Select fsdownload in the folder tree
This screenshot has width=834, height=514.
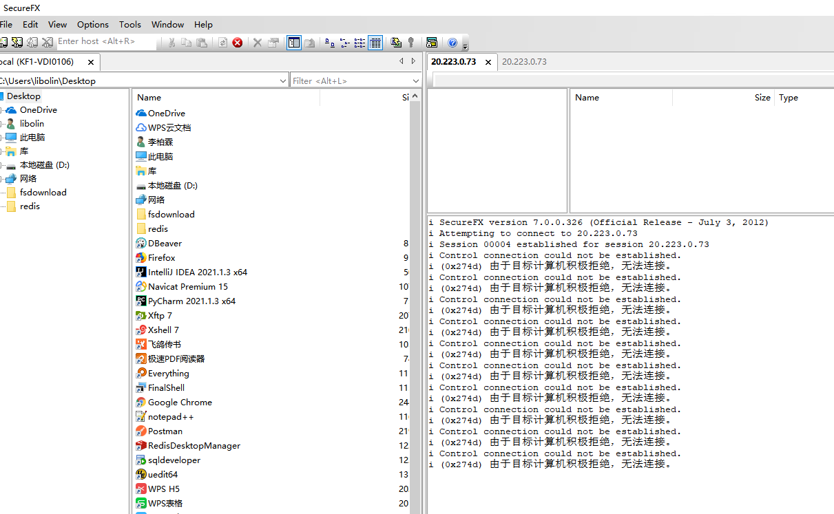click(43, 193)
